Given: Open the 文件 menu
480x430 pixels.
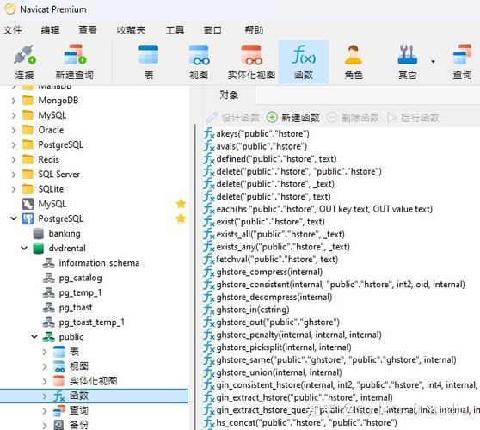Looking at the screenshot, I should (13, 30).
